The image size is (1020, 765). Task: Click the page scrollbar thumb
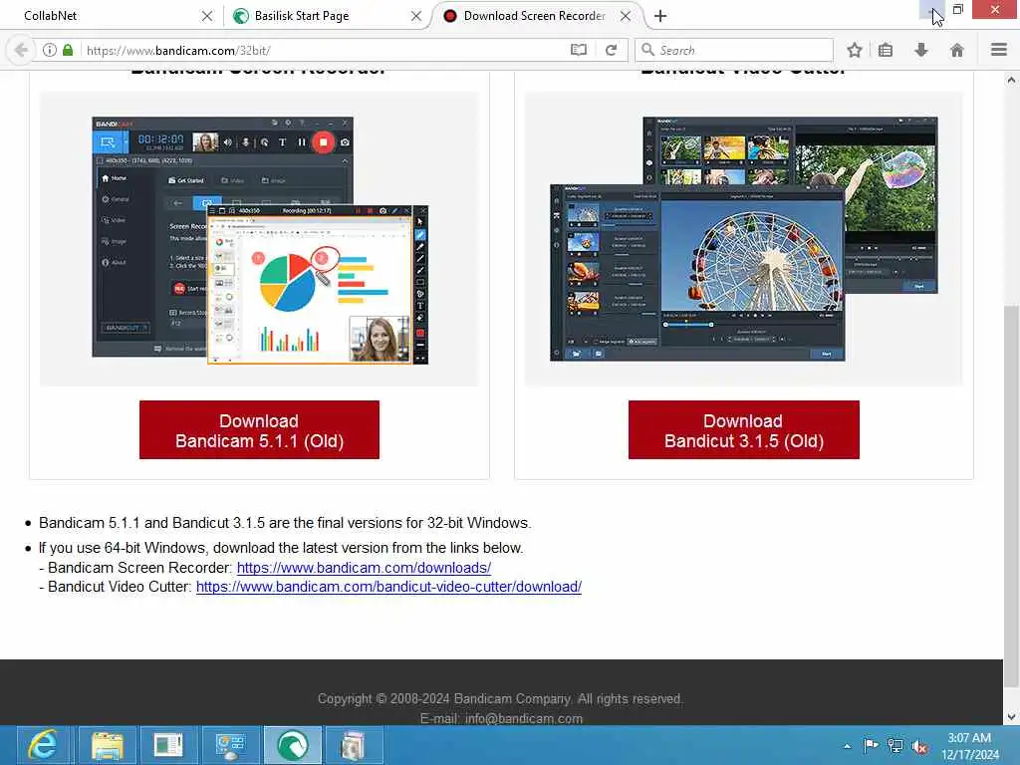point(1011,498)
